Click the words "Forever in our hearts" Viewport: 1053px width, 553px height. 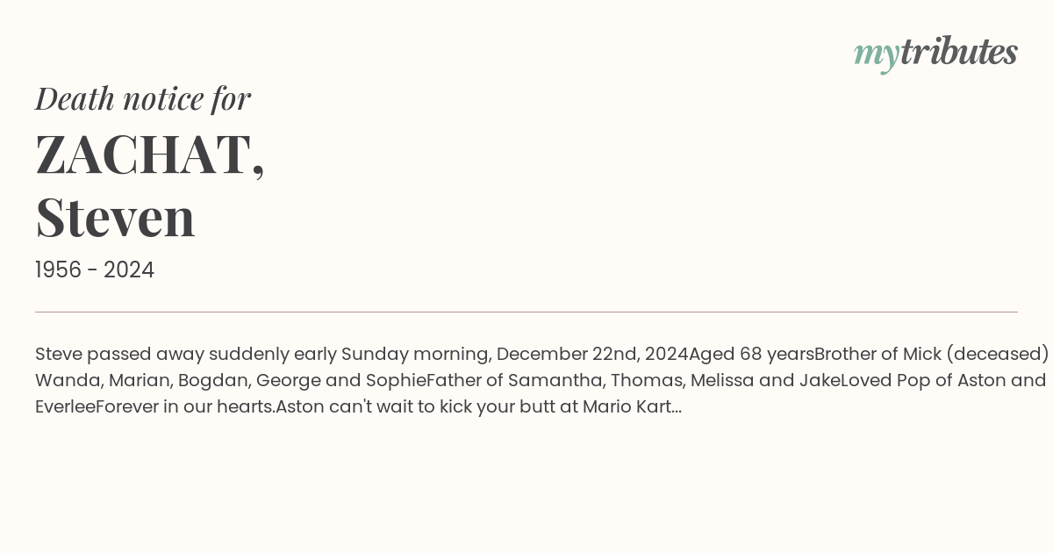184,407
